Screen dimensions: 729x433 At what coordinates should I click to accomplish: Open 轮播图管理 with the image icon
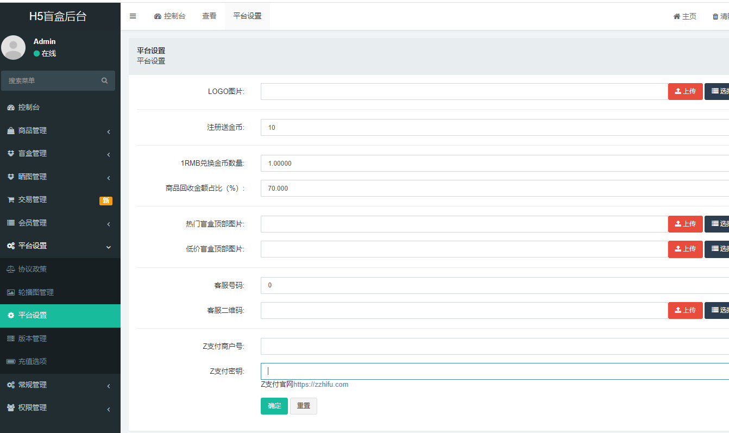click(x=36, y=292)
